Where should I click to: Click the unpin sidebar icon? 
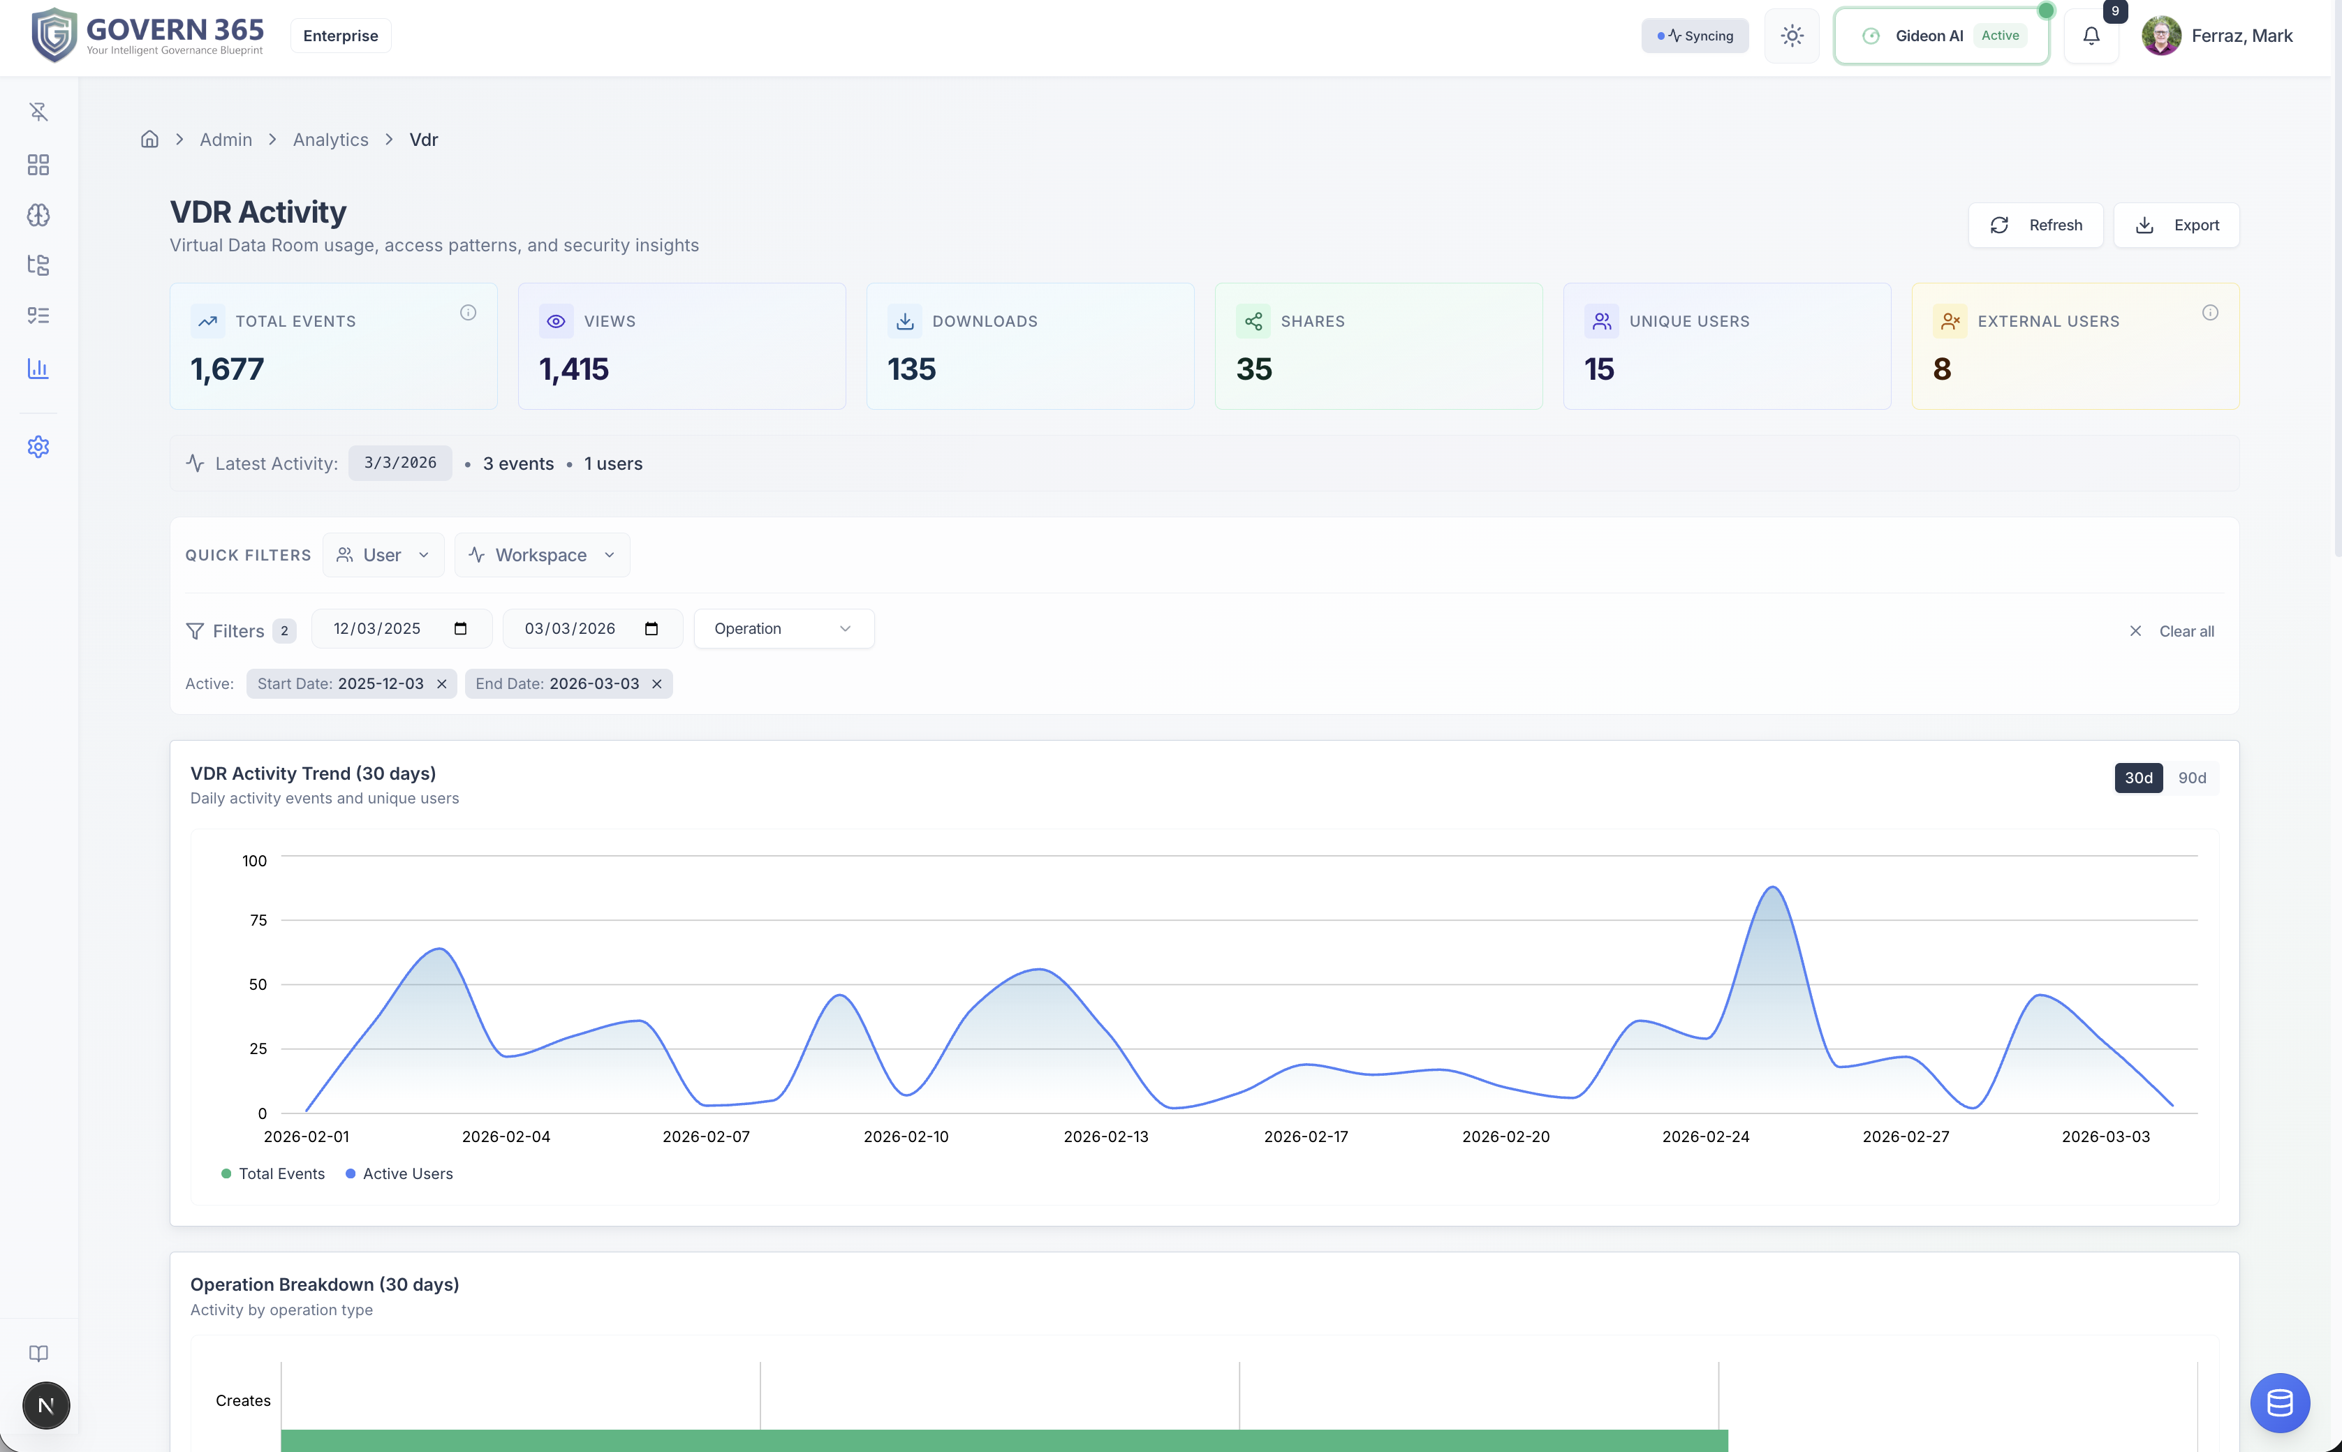tap(38, 112)
